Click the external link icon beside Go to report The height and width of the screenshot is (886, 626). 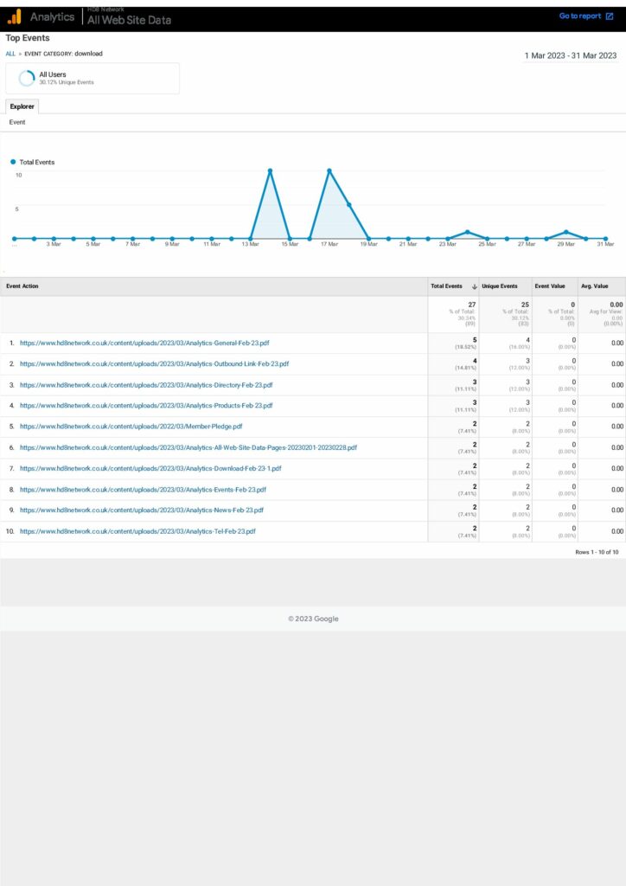tap(610, 16)
